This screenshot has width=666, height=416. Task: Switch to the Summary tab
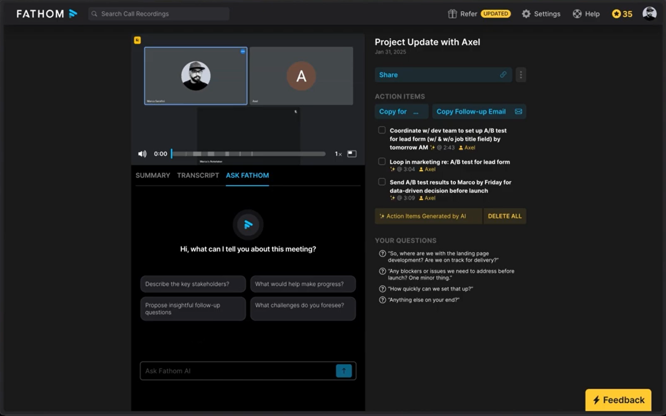point(153,175)
